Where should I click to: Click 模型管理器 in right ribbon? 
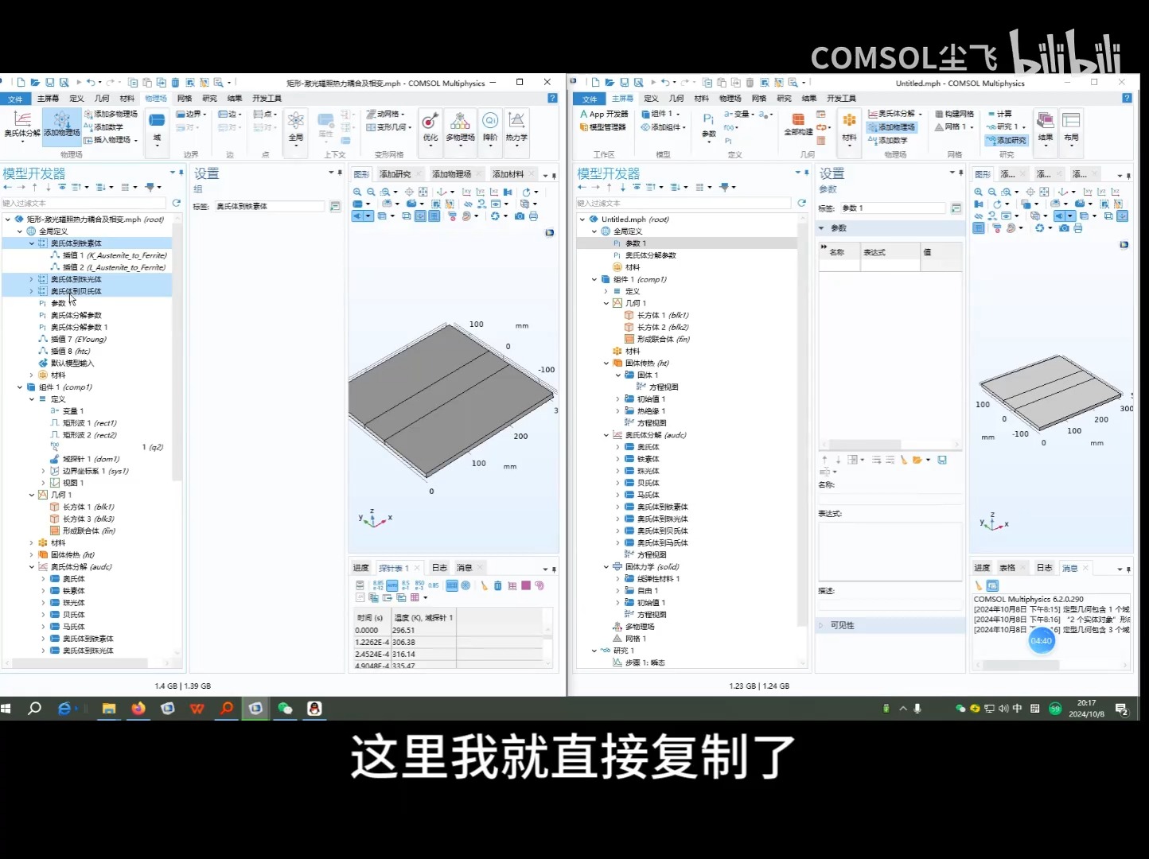point(603,126)
